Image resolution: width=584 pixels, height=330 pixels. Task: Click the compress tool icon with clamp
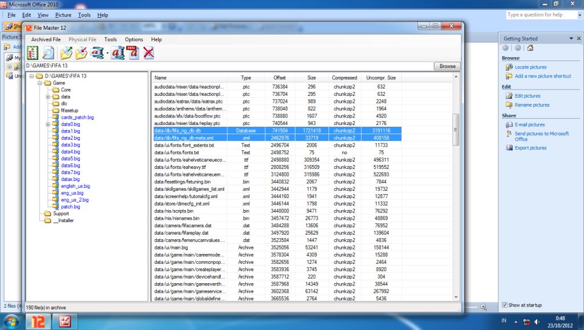click(98, 53)
